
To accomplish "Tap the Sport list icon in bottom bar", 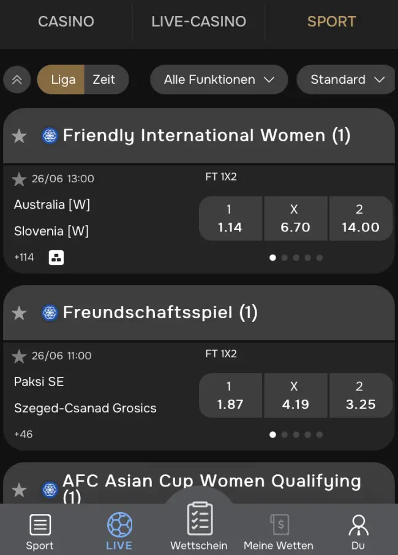I will (x=40, y=524).
